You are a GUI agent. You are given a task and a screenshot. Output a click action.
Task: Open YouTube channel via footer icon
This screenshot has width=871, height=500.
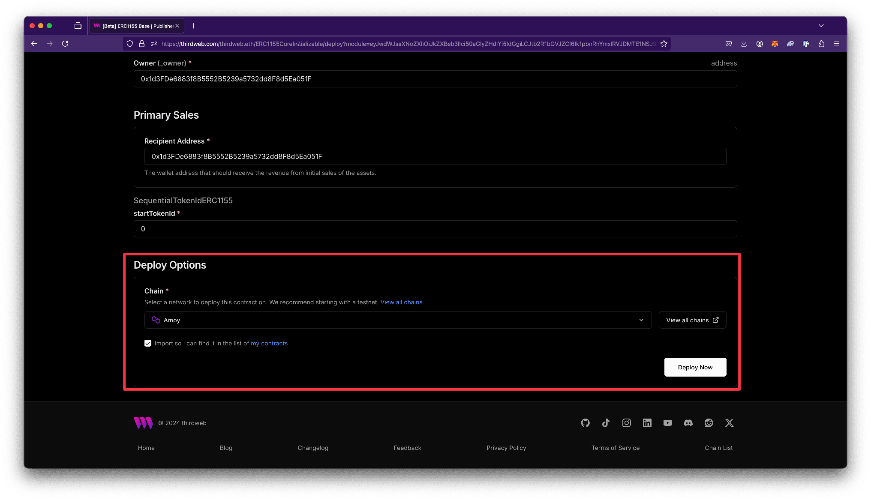[x=667, y=423]
